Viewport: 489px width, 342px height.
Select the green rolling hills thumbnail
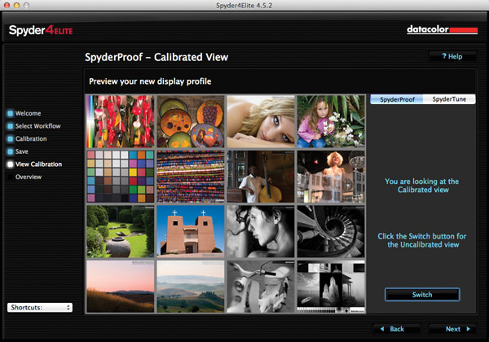pyautogui.click(x=191, y=287)
